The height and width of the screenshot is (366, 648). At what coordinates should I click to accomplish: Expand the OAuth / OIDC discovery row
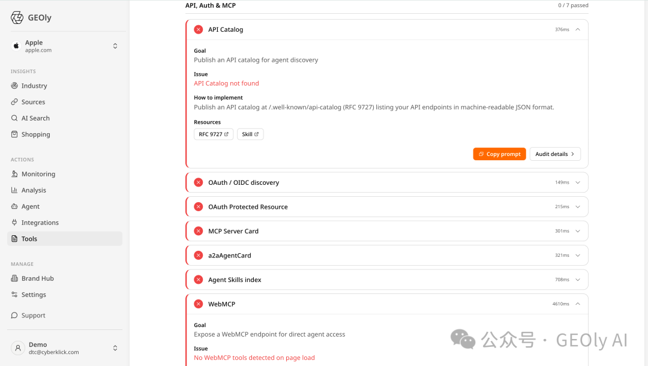387,182
